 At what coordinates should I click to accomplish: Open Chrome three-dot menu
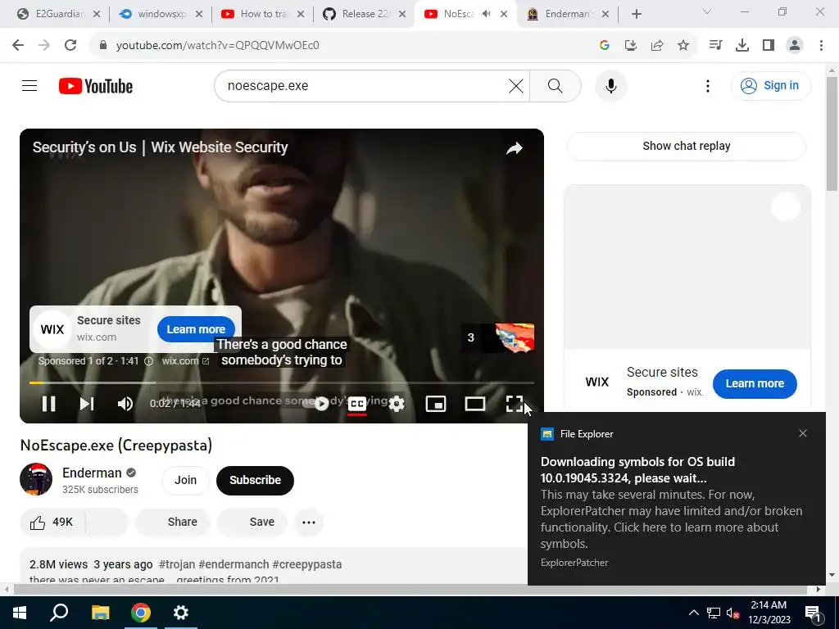tap(821, 45)
